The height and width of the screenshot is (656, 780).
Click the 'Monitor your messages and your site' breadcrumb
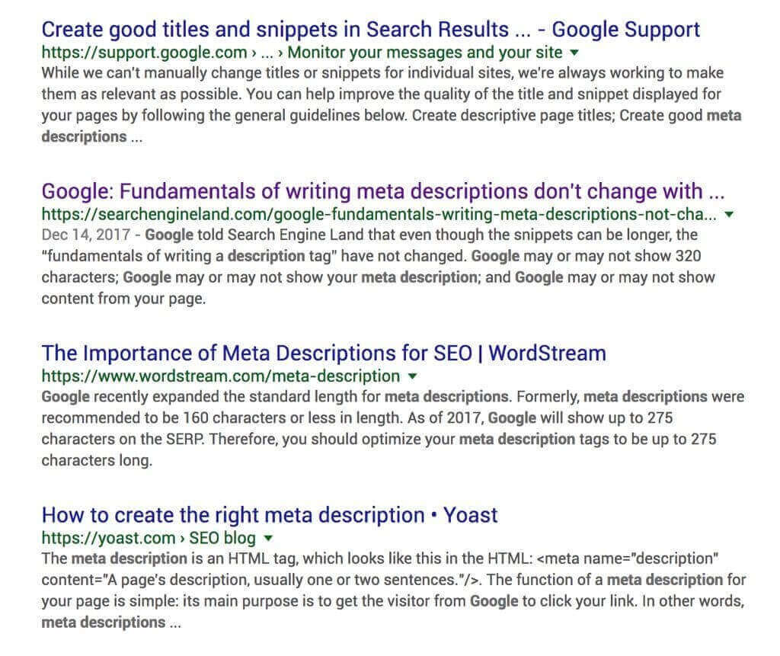(425, 53)
